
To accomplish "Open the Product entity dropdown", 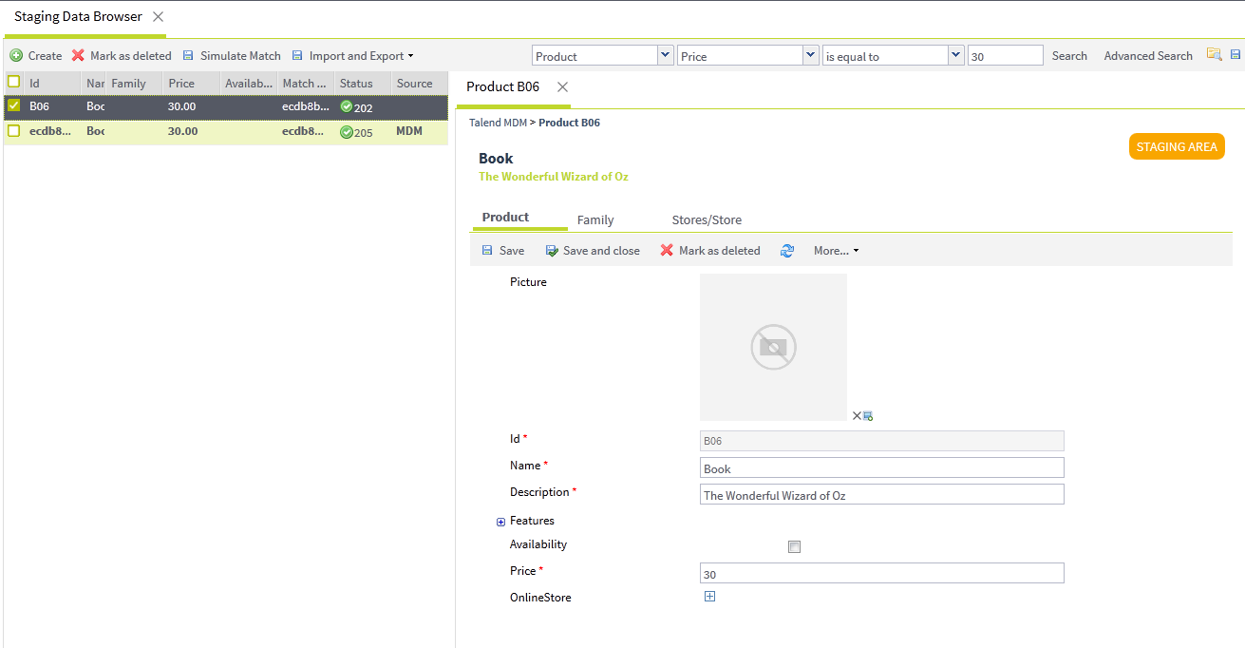I will click(666, 56).
